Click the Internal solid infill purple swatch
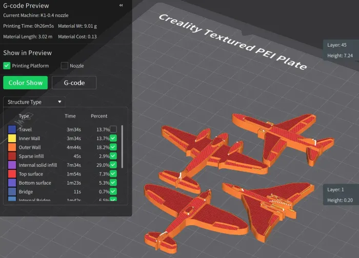The width and height of the screenshot is (359, 258). [12, 165]
